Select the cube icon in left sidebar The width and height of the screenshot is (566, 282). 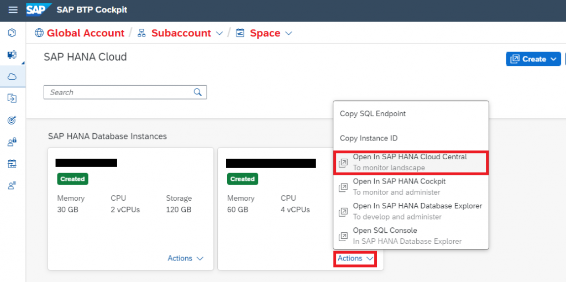pos(12,33)
